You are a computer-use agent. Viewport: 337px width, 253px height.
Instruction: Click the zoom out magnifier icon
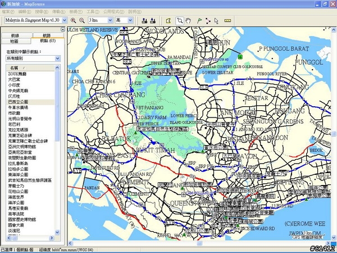pyautogui.click(x=82, y=20)
